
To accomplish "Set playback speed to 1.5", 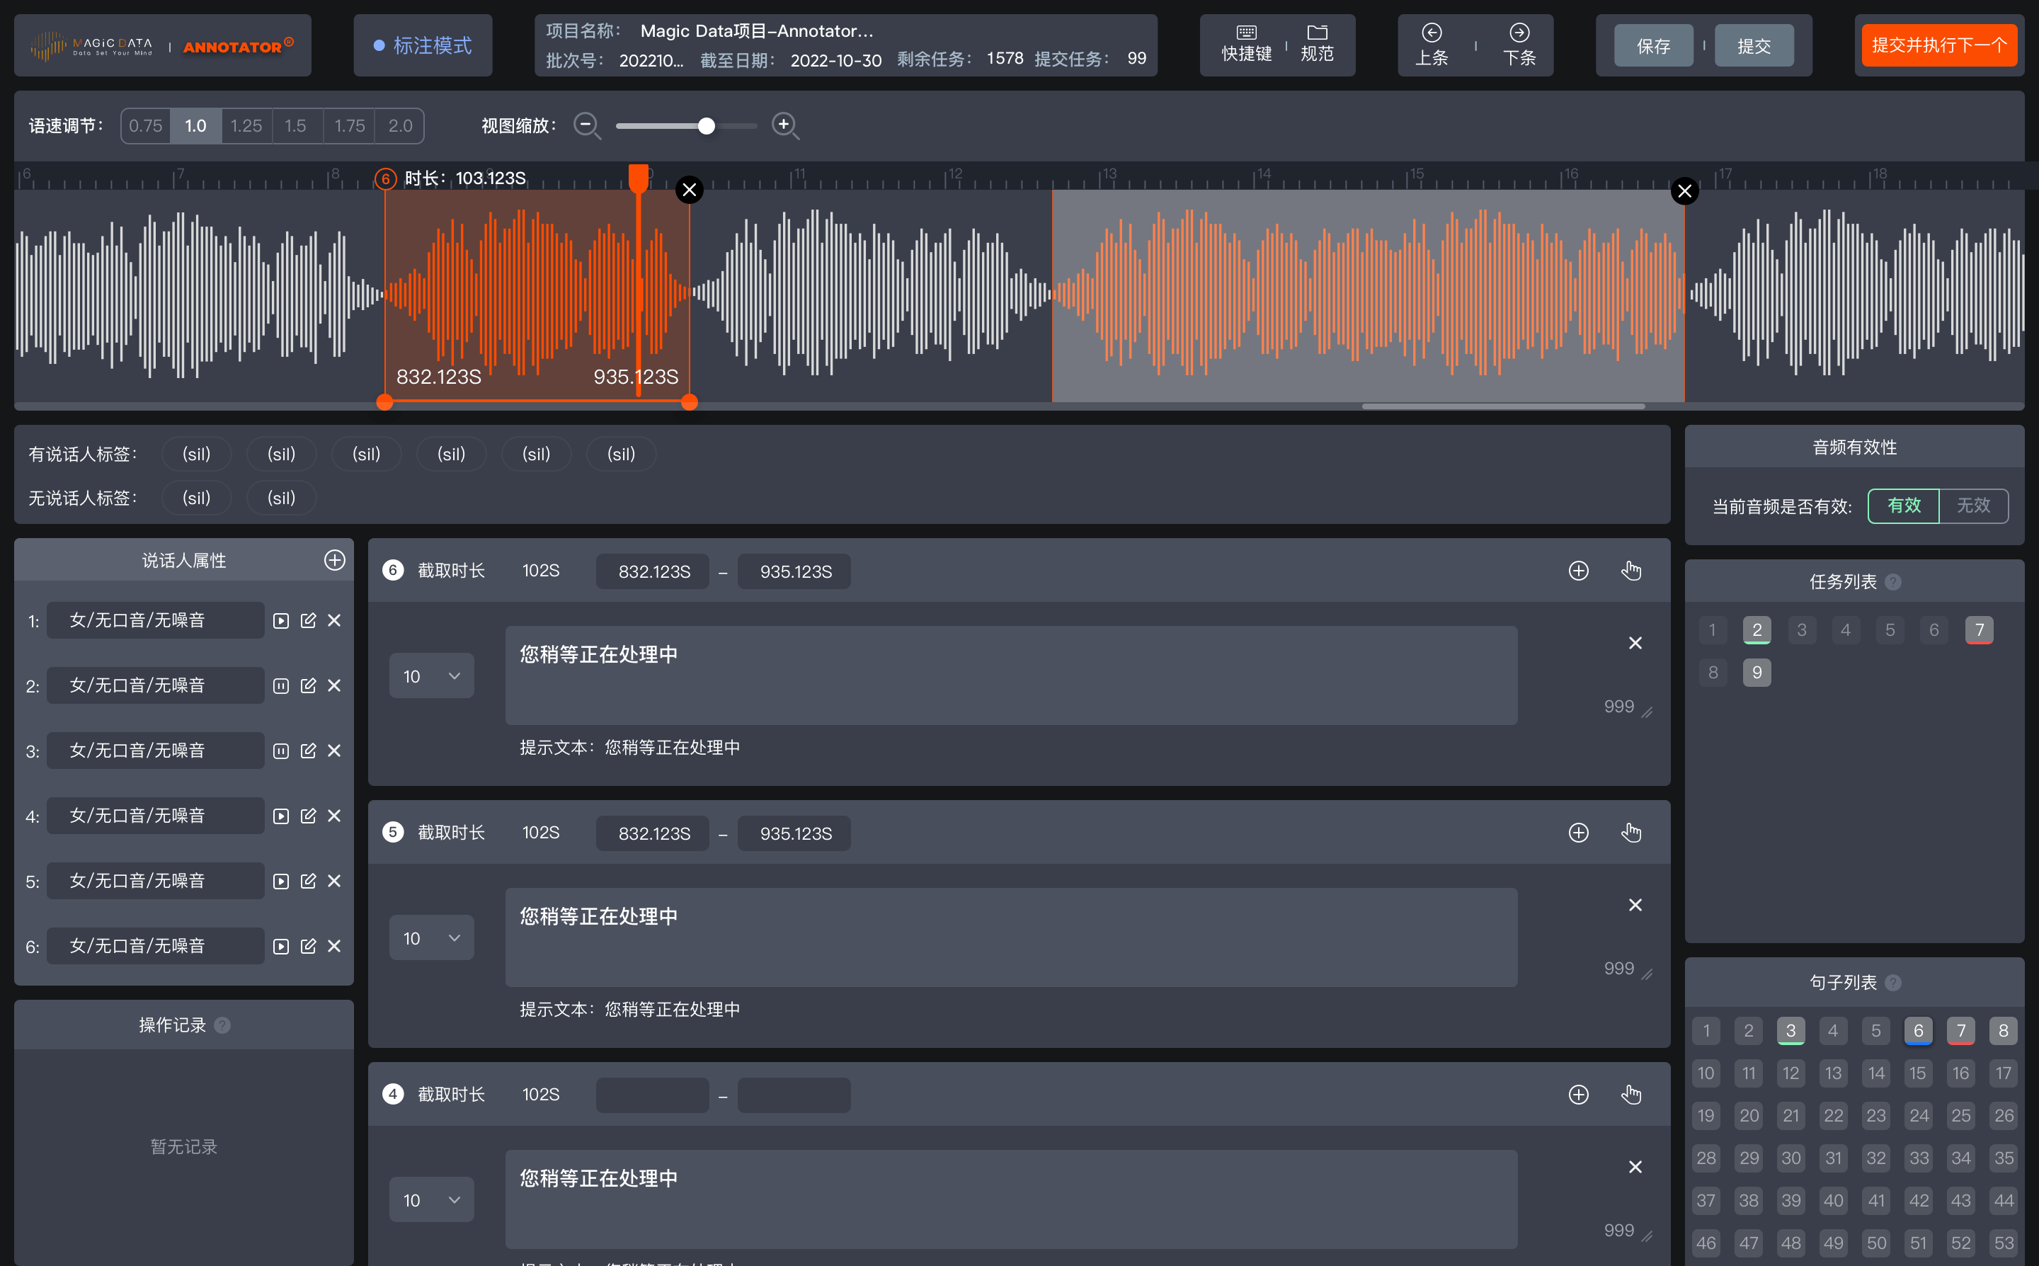I will (x=295, y=125).
